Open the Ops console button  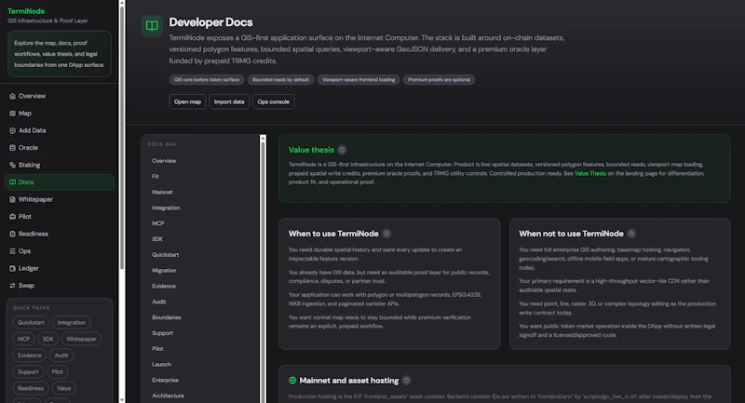click(273, 101)
